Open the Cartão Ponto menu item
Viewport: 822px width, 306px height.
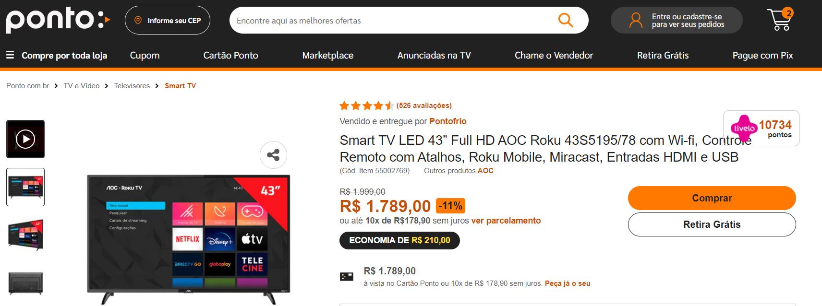230,55
